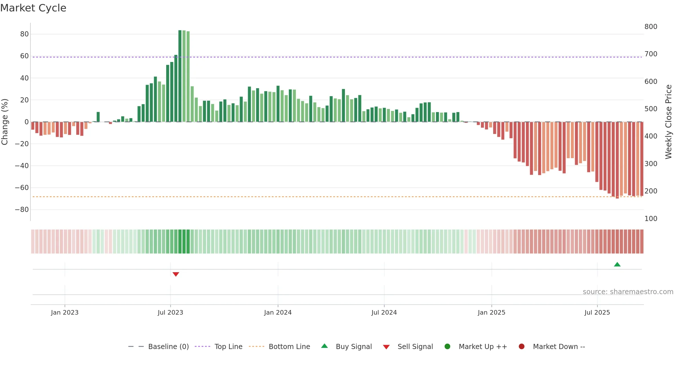
Task: Click the 500 tick label on right axis
Action: [651, 109]
